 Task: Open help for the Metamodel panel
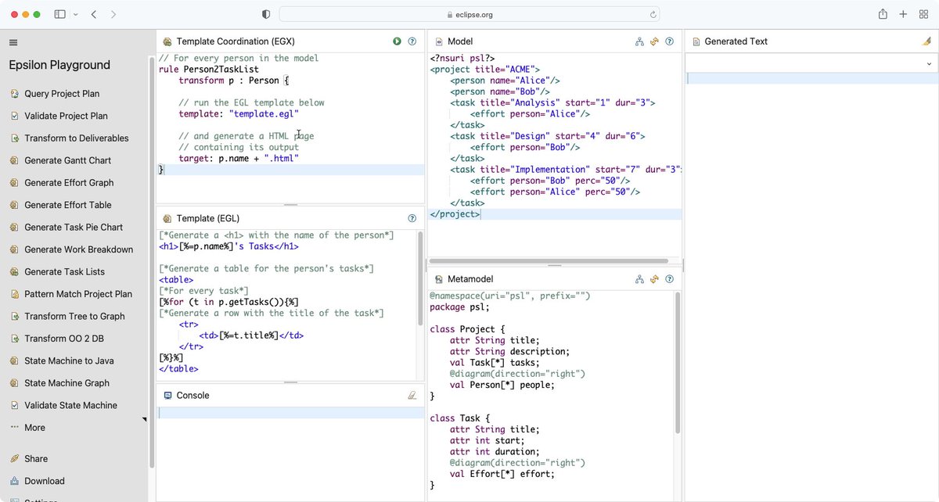pyautogui.click(x=669, y=279)
